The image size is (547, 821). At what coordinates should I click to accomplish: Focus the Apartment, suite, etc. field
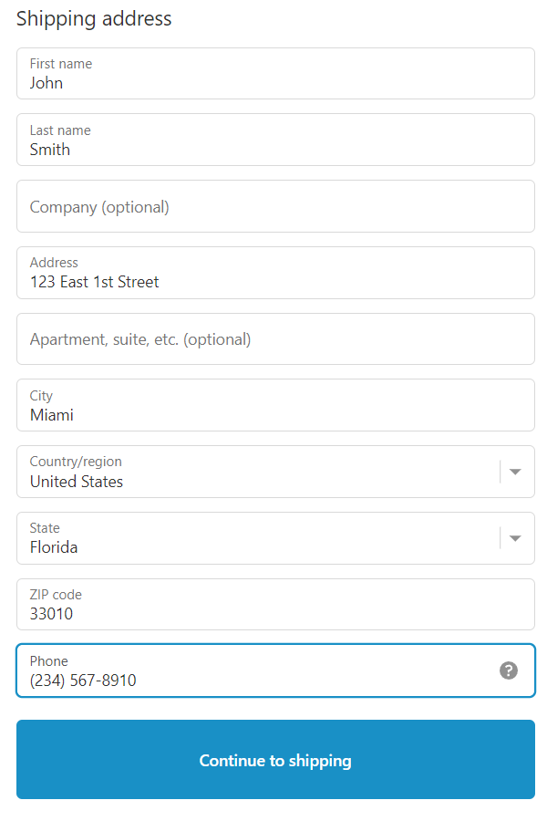tap(275, 339)
